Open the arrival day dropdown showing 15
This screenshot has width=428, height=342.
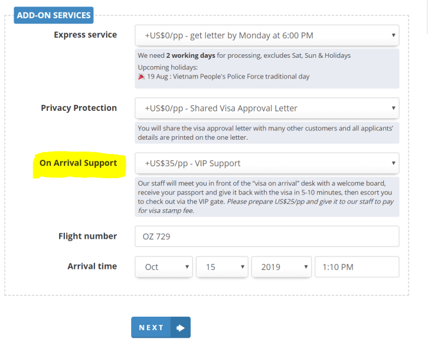pos(221,267)
